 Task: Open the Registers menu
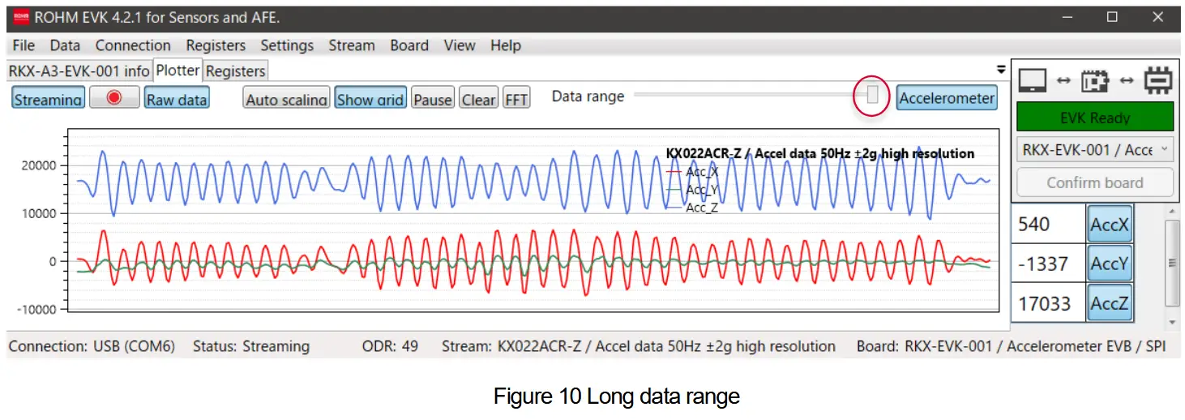tap(216, 45)
